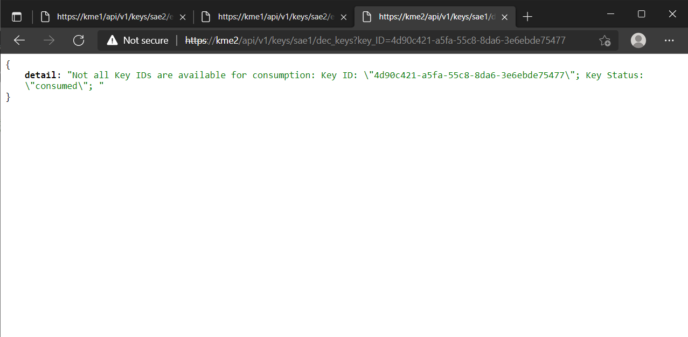The width and height of the screenshot is (688, 337).
Task: Minimize the browser window
Action: (x=610, y=14)
